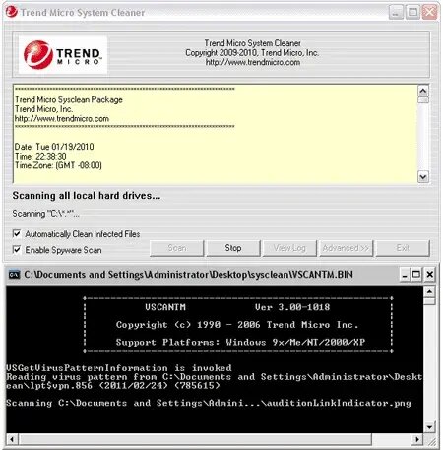Click console horizontal scroll right arrow
Image resolution: width=443 pixels, height=450 pixels.
click(x=417, y=439)
